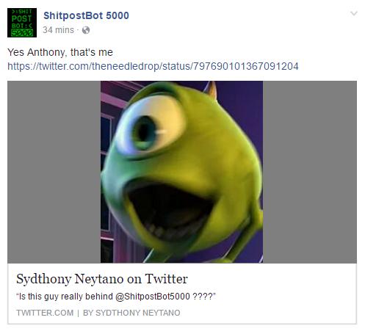Open the ShitpostBot 5000 profile avatar

point(22,23)
